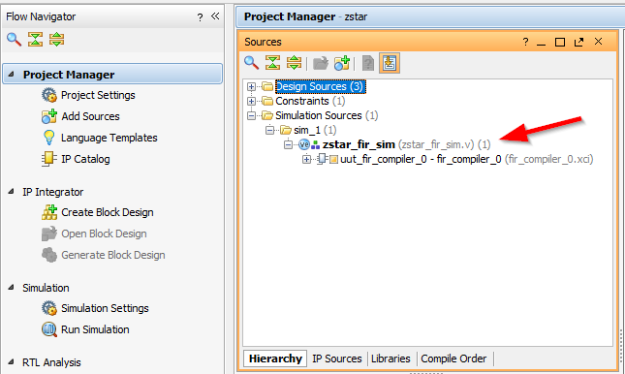
Task: Select the zstar_fir_sim source file
Action: 359,144
